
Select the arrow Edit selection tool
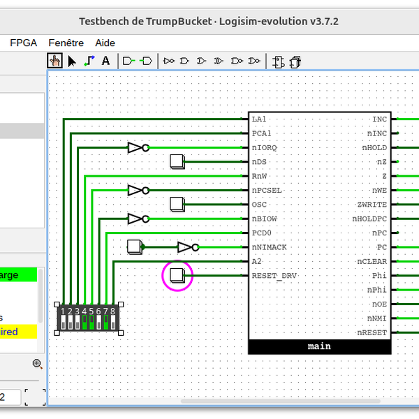click(x=72, y=61)
